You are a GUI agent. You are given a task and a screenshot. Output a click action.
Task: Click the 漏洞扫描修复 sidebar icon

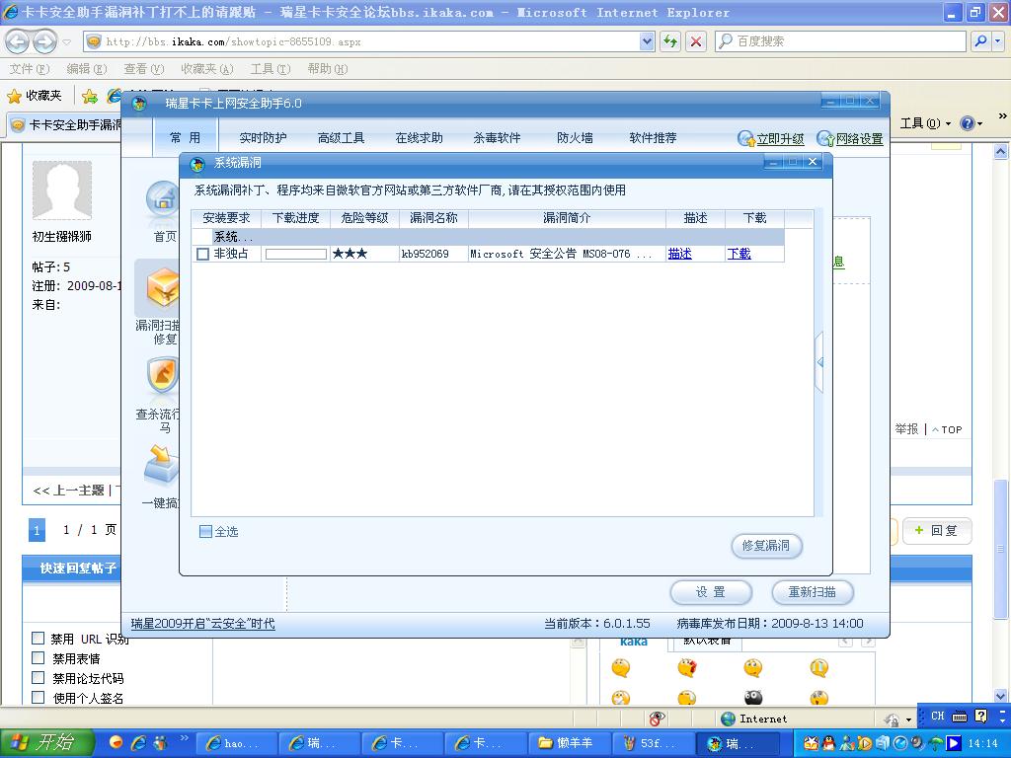(x=162, y=288)
